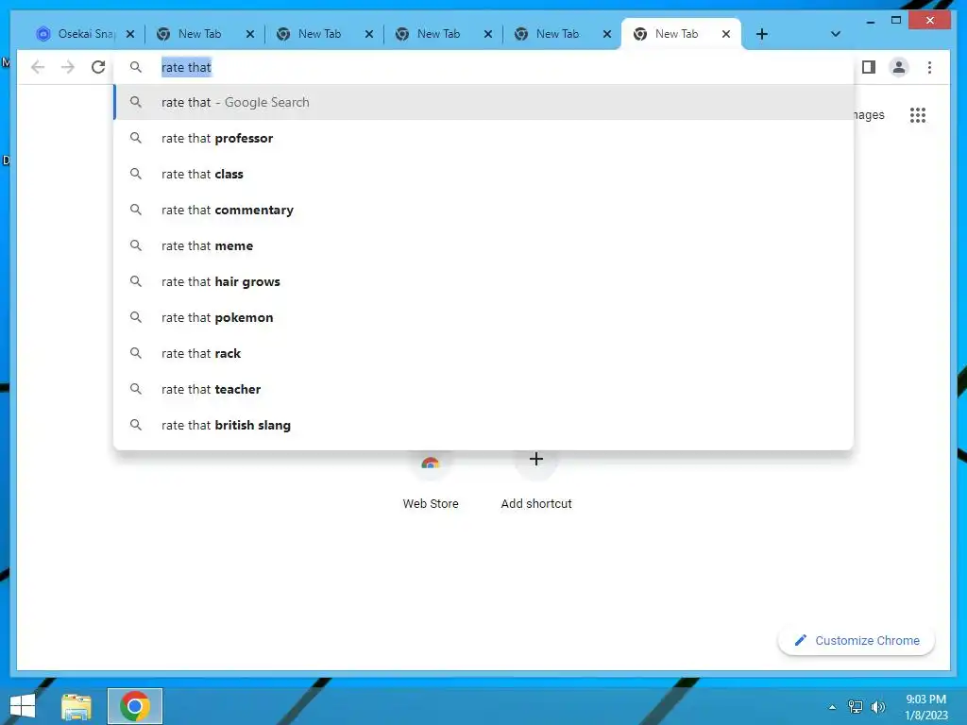Open network status tray icon
Image resolution: width=967 pixels, height=725 pixels.
tap(856, 706)
